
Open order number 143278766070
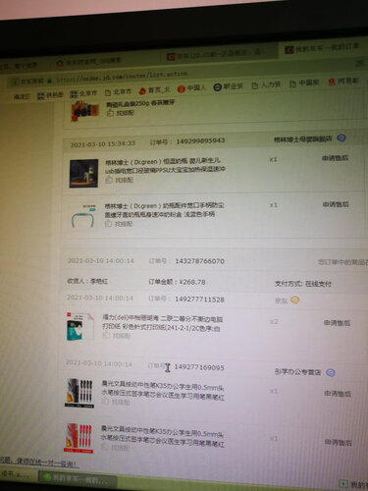(x=199, y=261)
